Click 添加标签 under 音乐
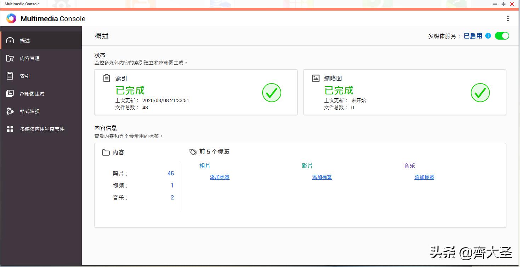This screenshot has width=520, height=267. tap(424, 177)
